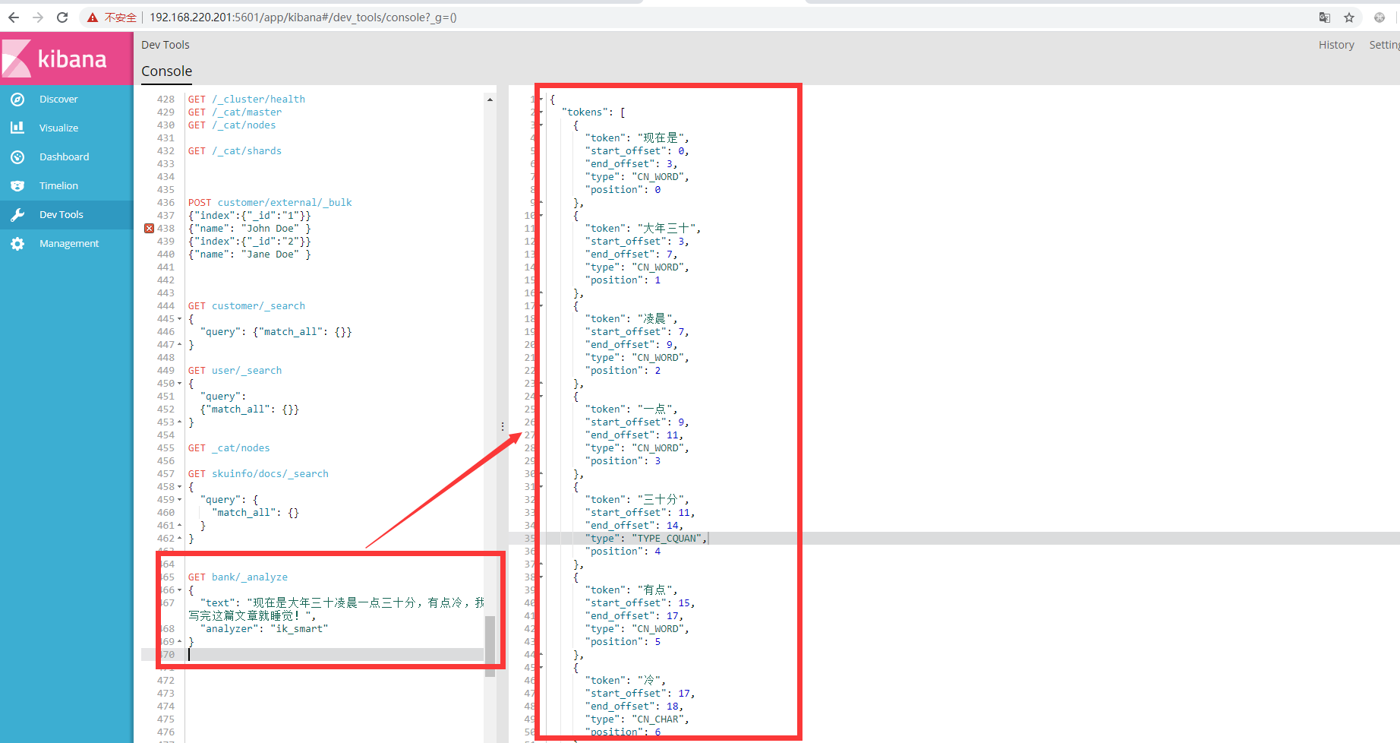The height and width of the screenshot is (743, 1400).
Task: Click the "match_all": {} line on line 460
Action: [x=256, y=513]
